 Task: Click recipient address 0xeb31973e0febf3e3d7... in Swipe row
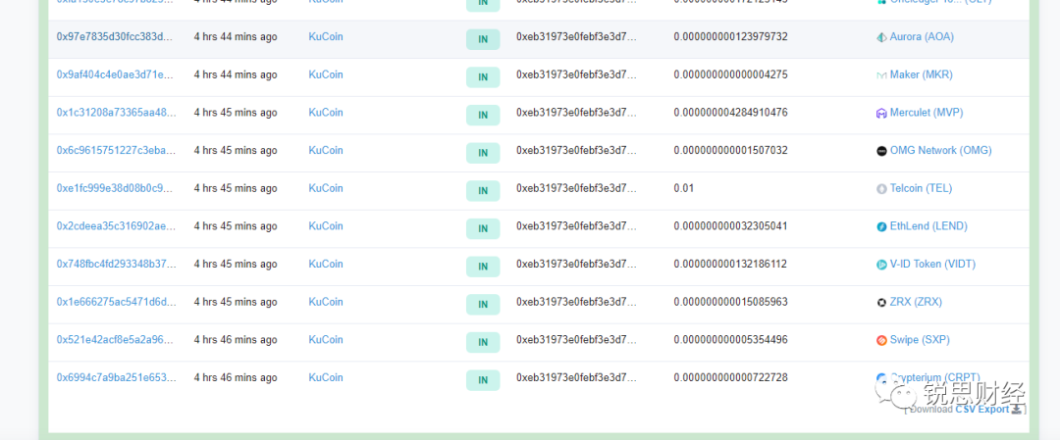577,339
